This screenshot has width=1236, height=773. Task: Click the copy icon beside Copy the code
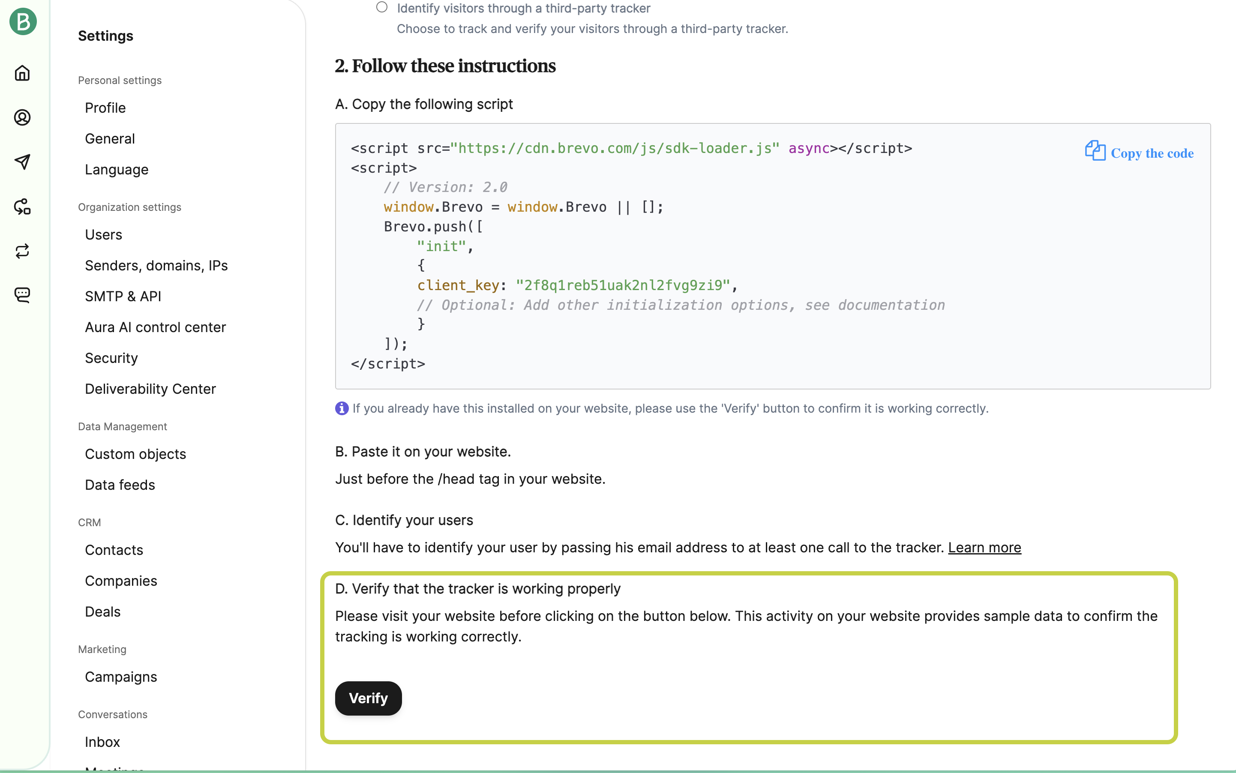click(1095, 151)
